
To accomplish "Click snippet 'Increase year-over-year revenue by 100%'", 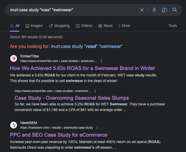I will tap(44, 142).
